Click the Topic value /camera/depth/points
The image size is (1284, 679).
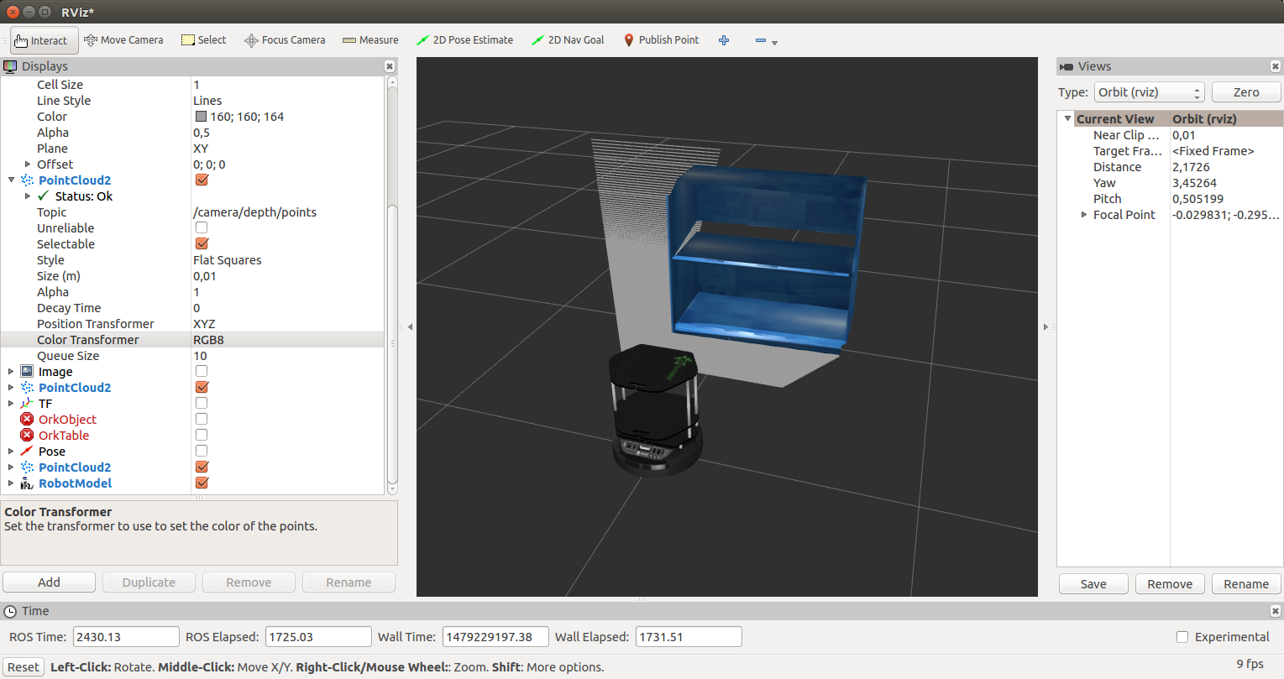click(x=254, y=212)
